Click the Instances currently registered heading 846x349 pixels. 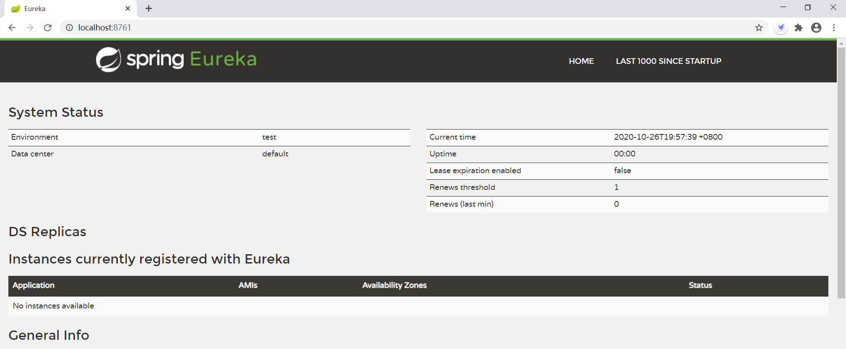coord(149,259)
